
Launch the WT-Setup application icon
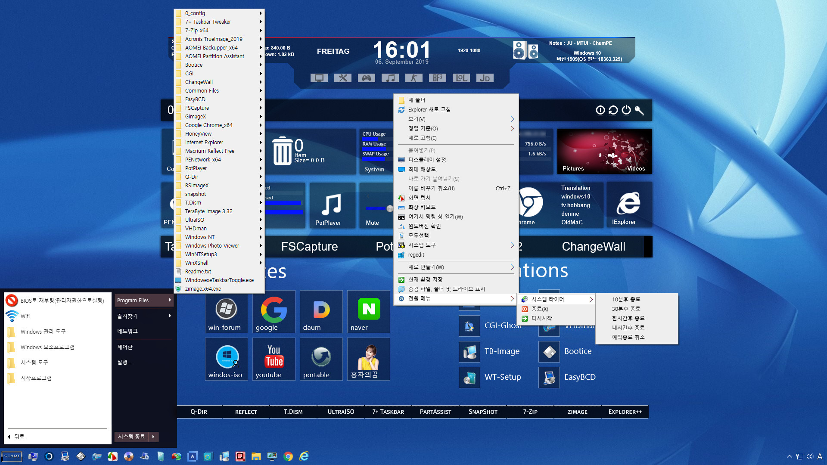coord(469,378)
